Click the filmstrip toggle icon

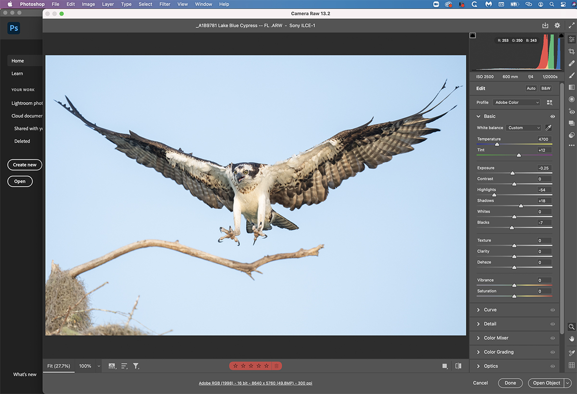point(113,366)
